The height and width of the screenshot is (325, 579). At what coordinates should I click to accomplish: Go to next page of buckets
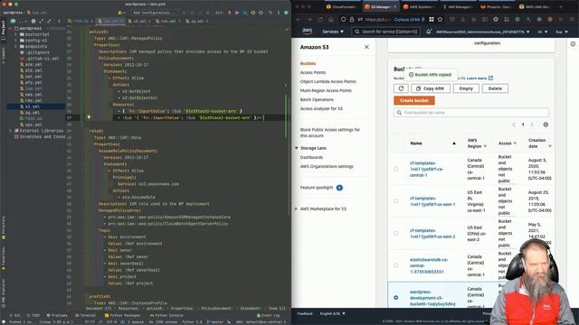coord(532,125)
